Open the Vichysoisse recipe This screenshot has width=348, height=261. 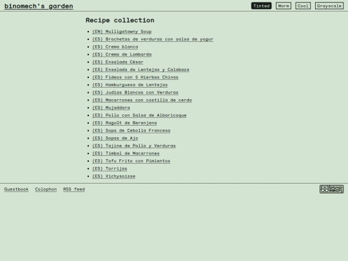113,176
